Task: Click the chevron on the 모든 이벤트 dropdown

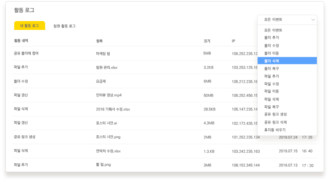Action: [313, 20]
